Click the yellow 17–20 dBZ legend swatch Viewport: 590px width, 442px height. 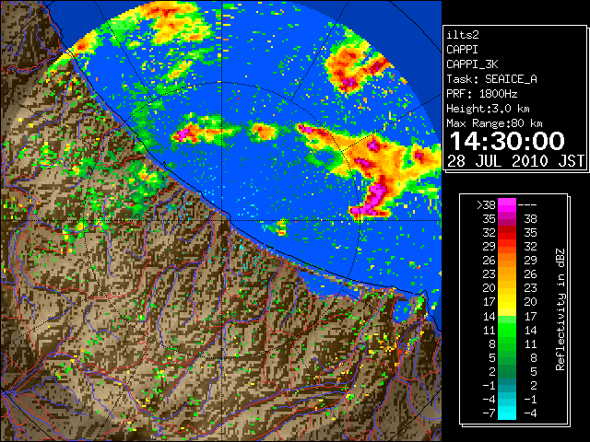tap(507, 302)
